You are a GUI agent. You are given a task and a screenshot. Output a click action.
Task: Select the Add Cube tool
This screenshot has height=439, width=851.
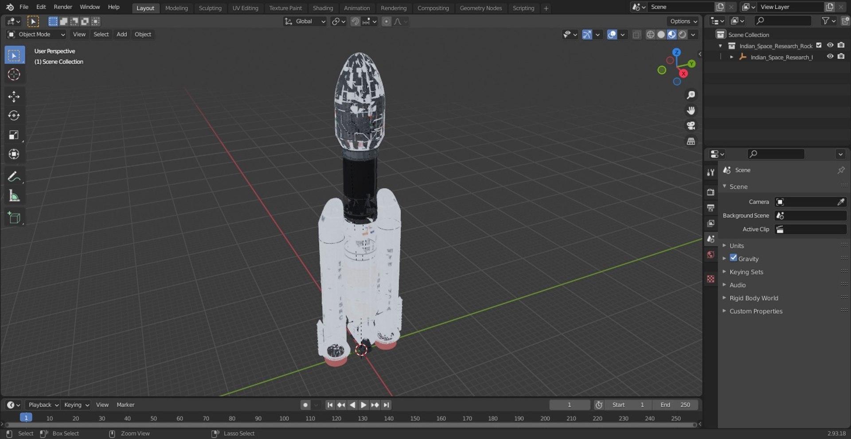14,218
